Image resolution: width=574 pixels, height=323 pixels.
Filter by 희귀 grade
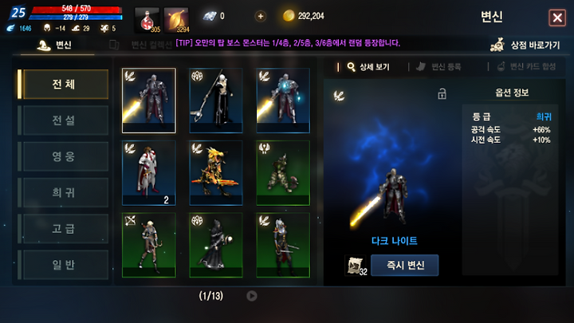click(63, 193)
